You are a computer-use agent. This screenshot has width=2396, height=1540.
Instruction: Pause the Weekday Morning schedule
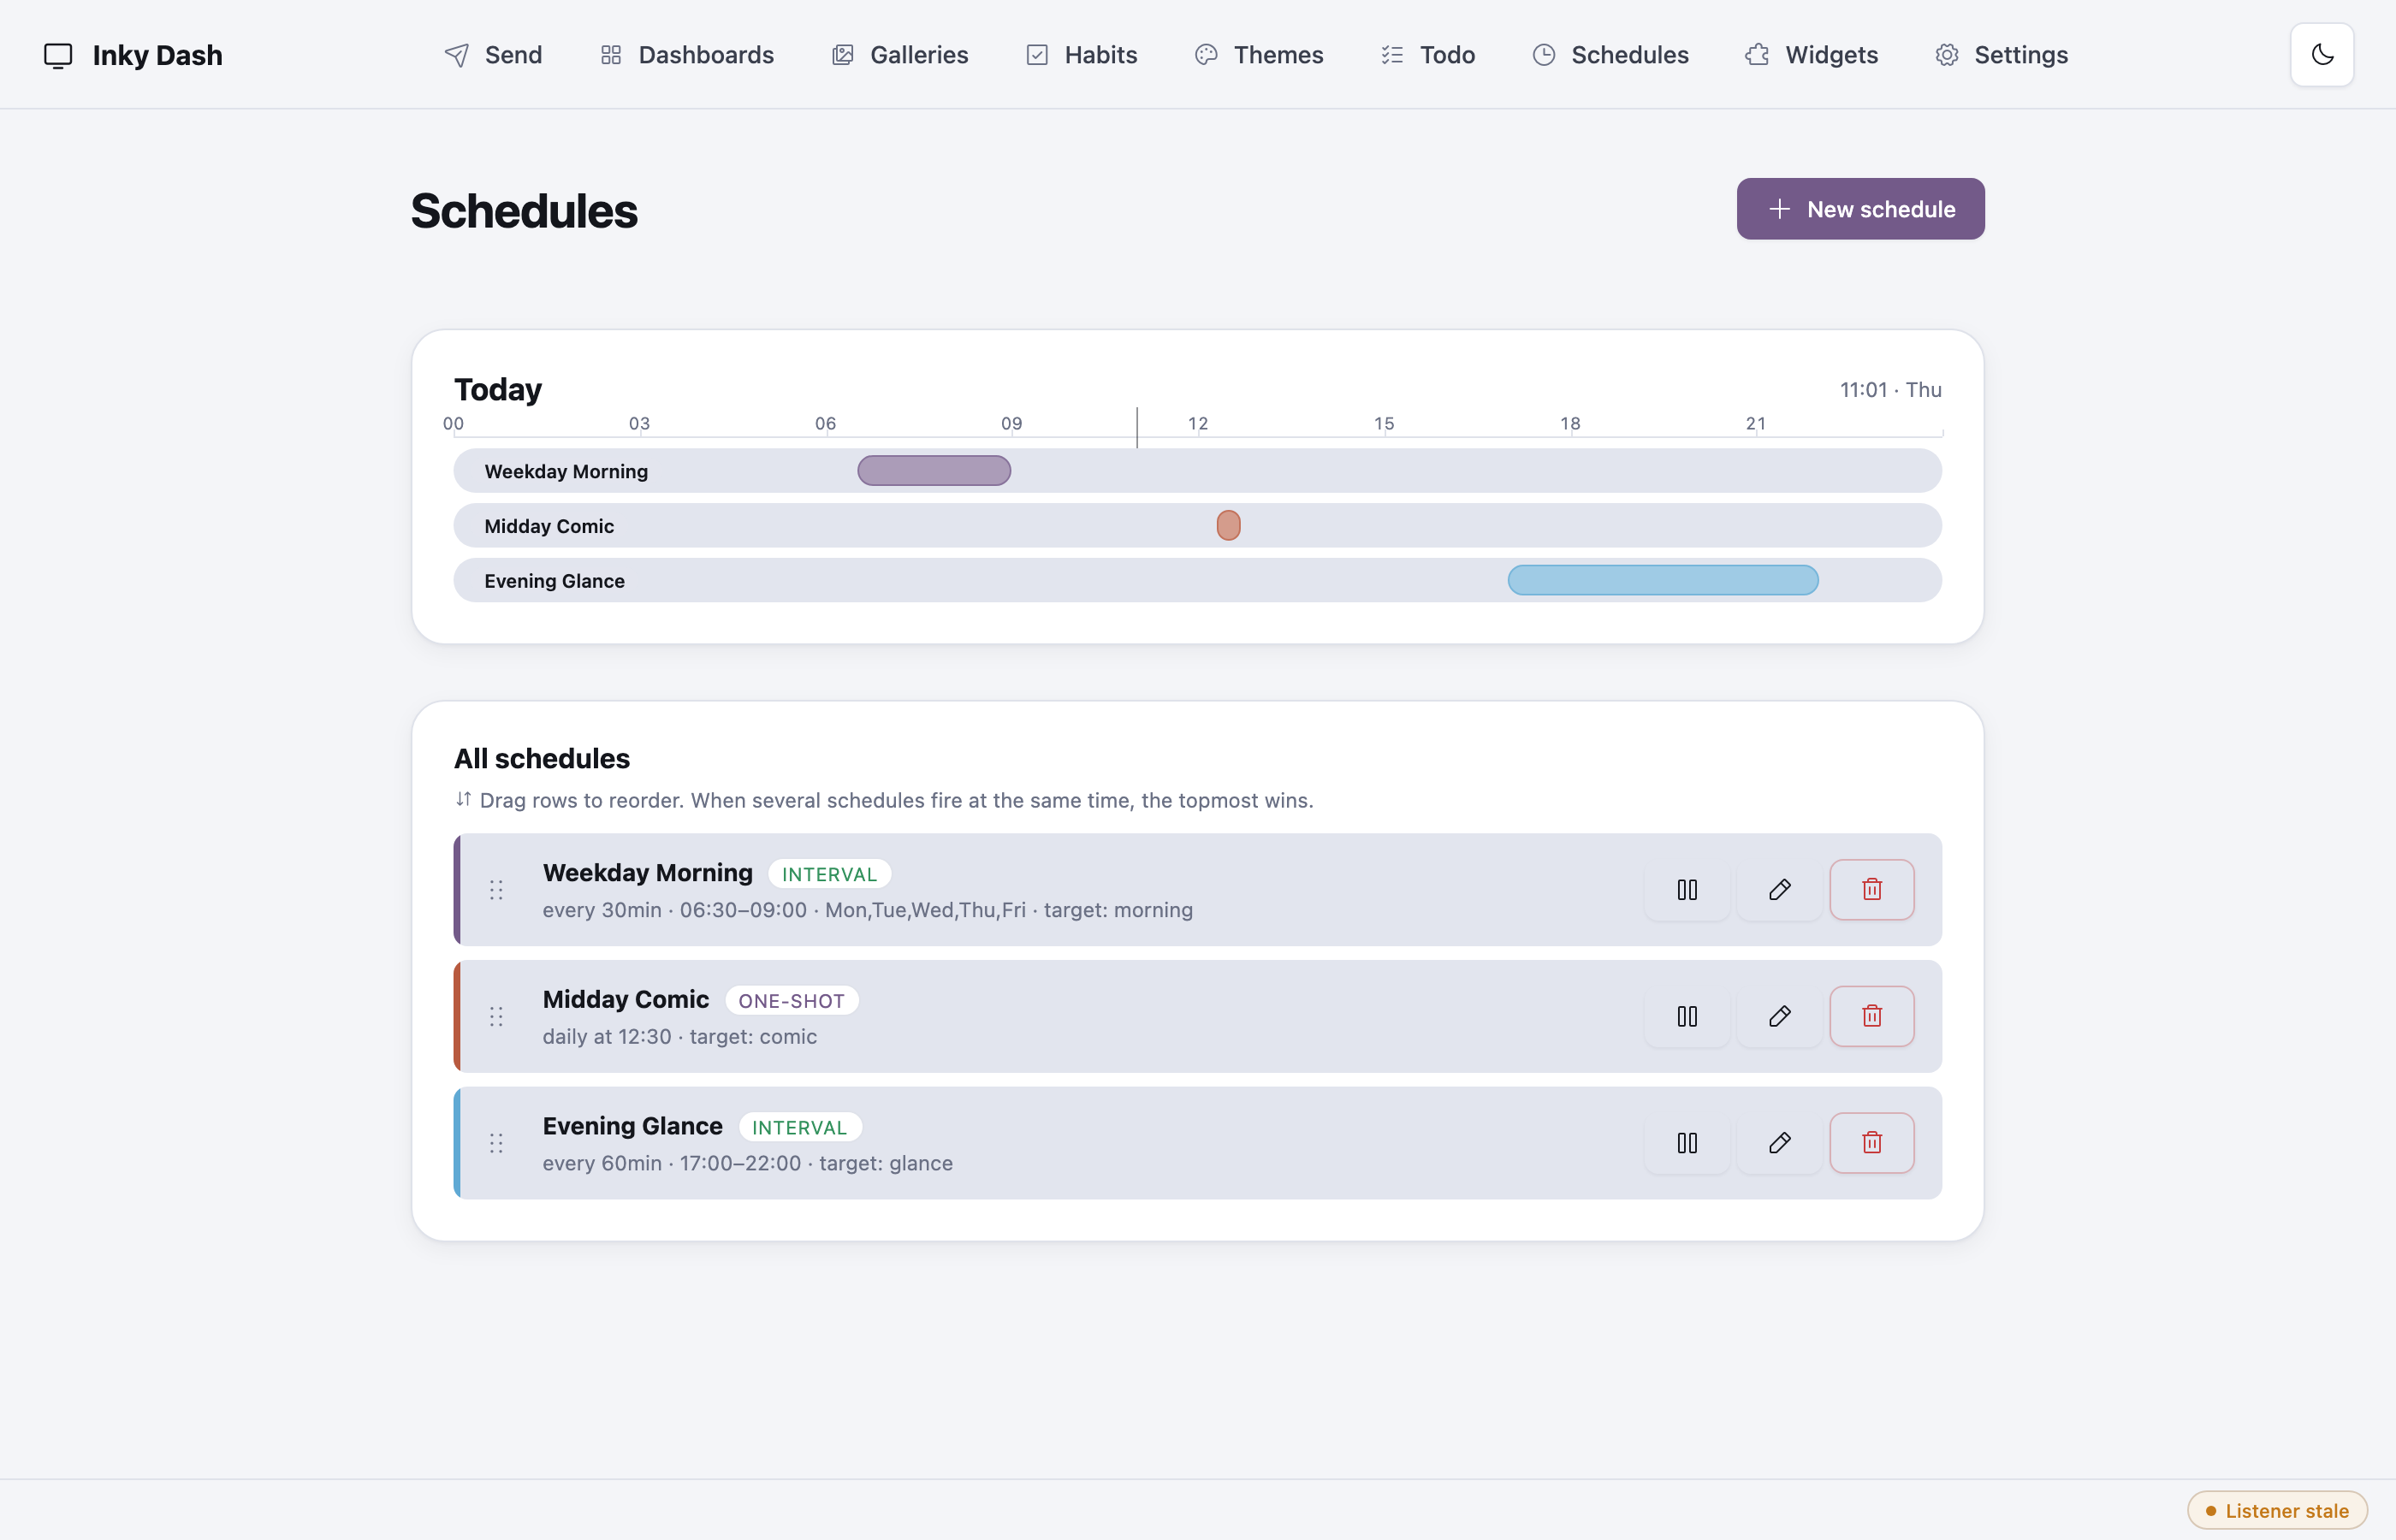click(x=1687, y=890)
